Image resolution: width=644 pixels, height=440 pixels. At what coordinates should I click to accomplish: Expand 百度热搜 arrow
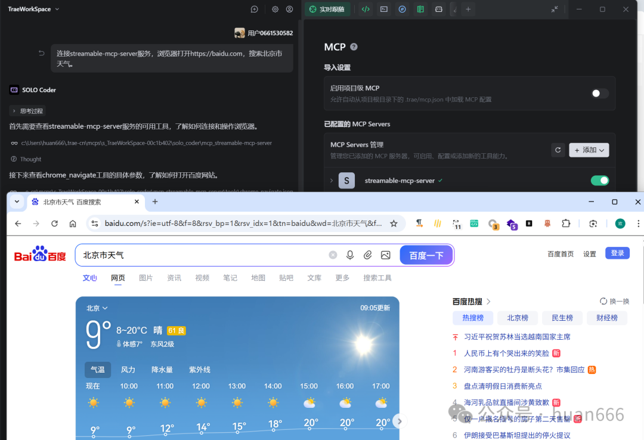point(488,302)
